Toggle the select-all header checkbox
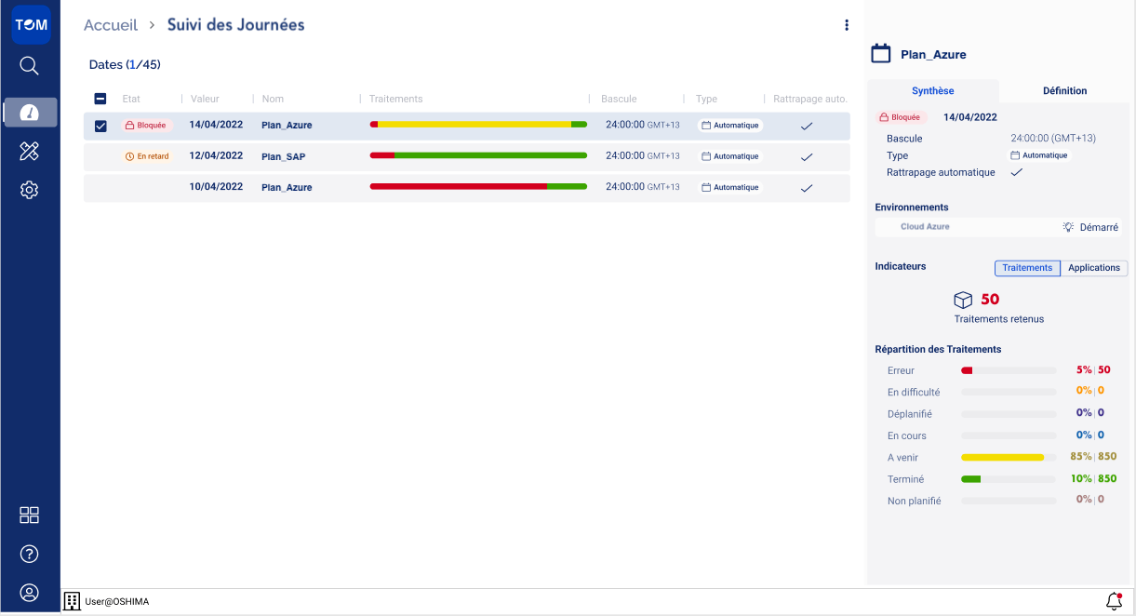 101,99
